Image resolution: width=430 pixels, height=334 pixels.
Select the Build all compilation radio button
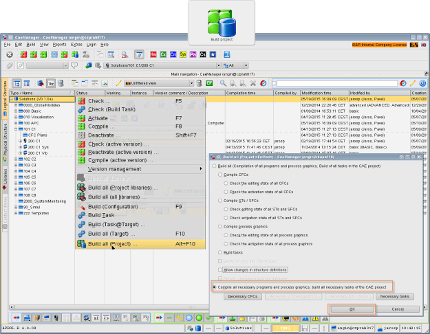(214, 166)
